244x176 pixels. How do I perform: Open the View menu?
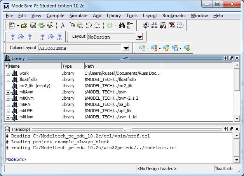tap(36, 16)
